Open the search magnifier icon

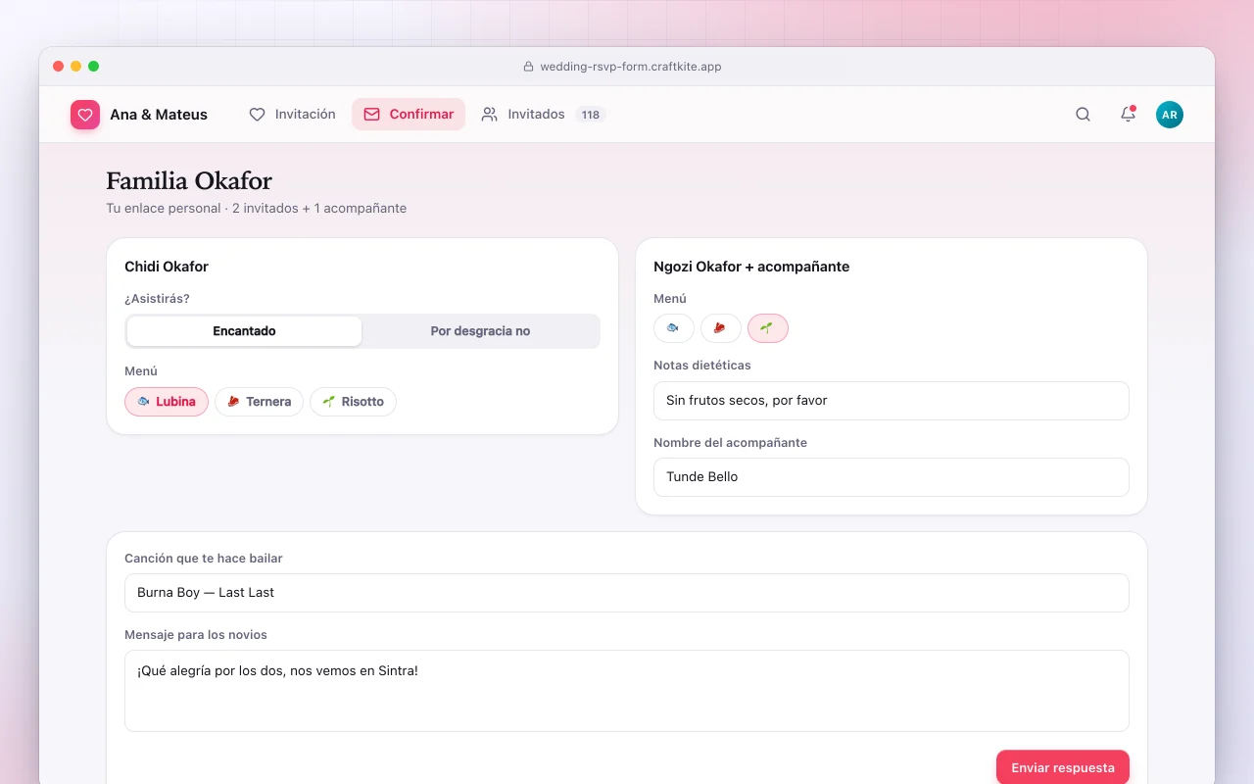point(1083,115)
